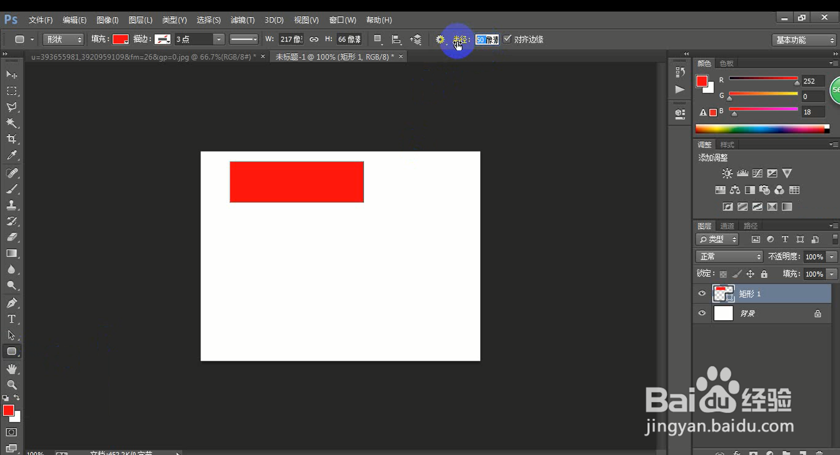Screen dimensions: 840x455
Task: Select the Hand tool
Action: 12,369
